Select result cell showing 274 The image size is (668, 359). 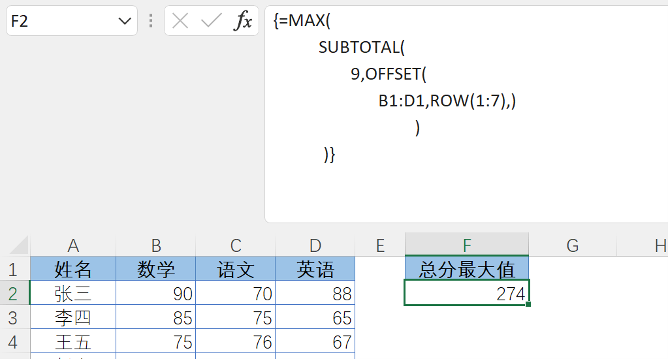coord(466,293)
